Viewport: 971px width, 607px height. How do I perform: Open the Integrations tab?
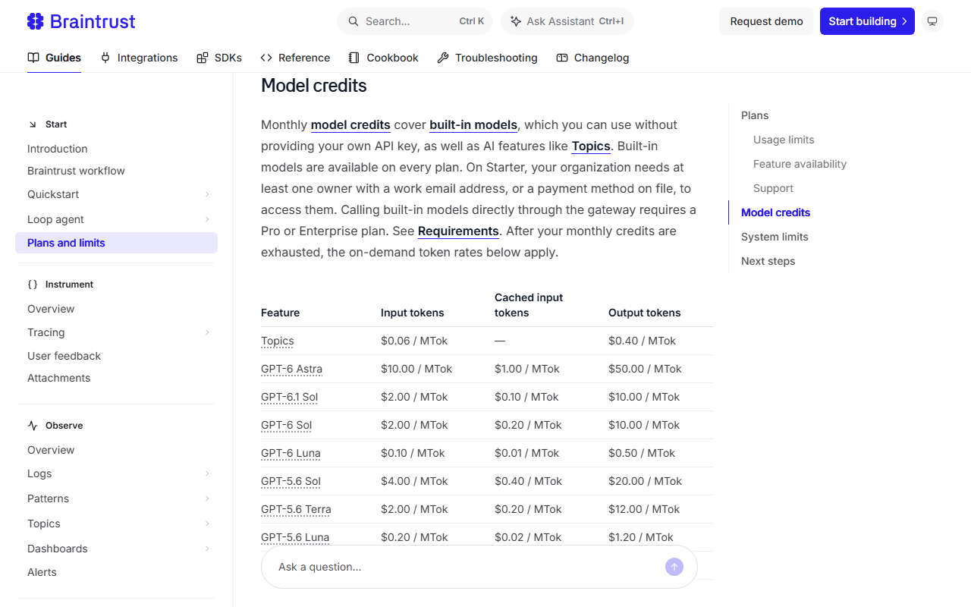(x=139, y=58)
